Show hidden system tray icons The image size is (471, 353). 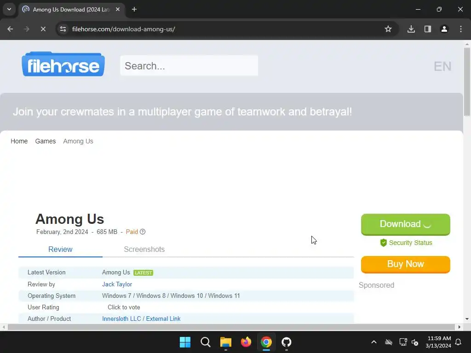click(x=374, y=342)
